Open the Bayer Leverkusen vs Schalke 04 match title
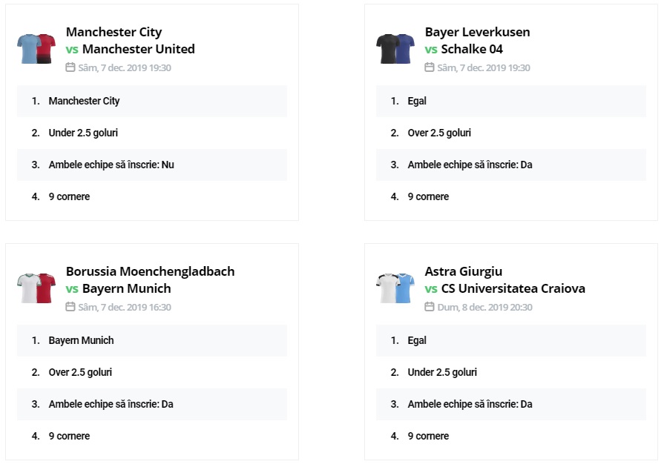Image resolution: width=664 pixels, height=467 pixels. (477, 41)
